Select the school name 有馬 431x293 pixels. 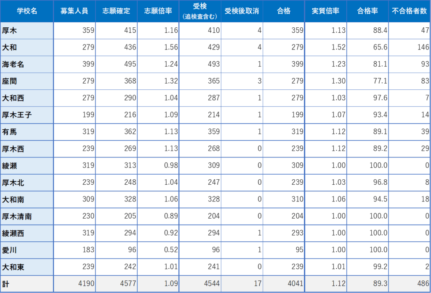9,132
